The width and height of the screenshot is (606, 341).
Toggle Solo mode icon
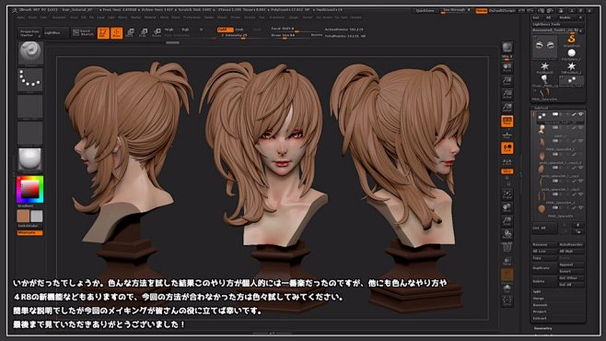coord(507,288)
